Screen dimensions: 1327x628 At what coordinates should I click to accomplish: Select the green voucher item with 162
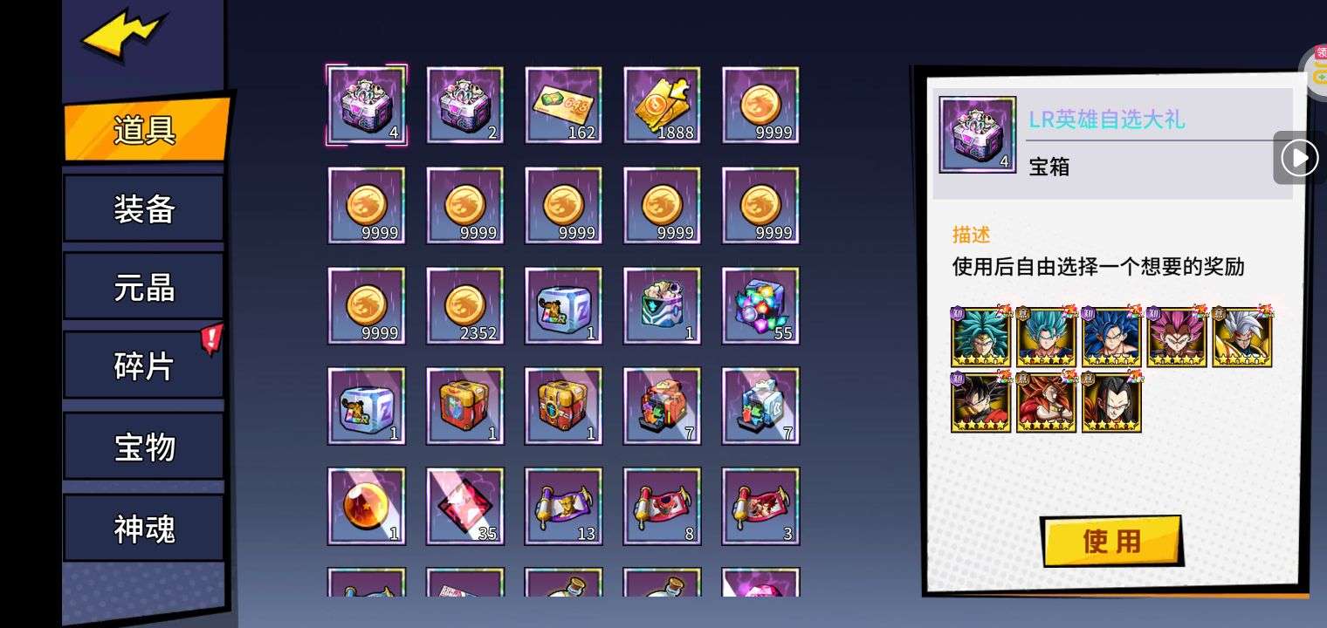(563, 106)
